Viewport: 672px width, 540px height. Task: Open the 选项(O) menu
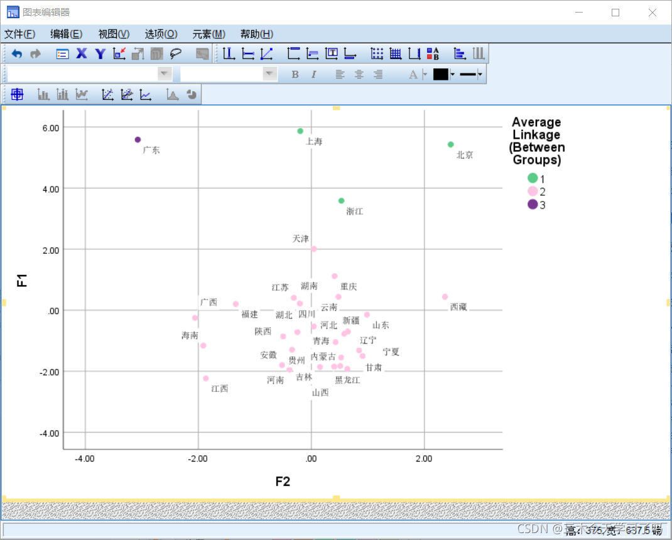pos(161,34)
